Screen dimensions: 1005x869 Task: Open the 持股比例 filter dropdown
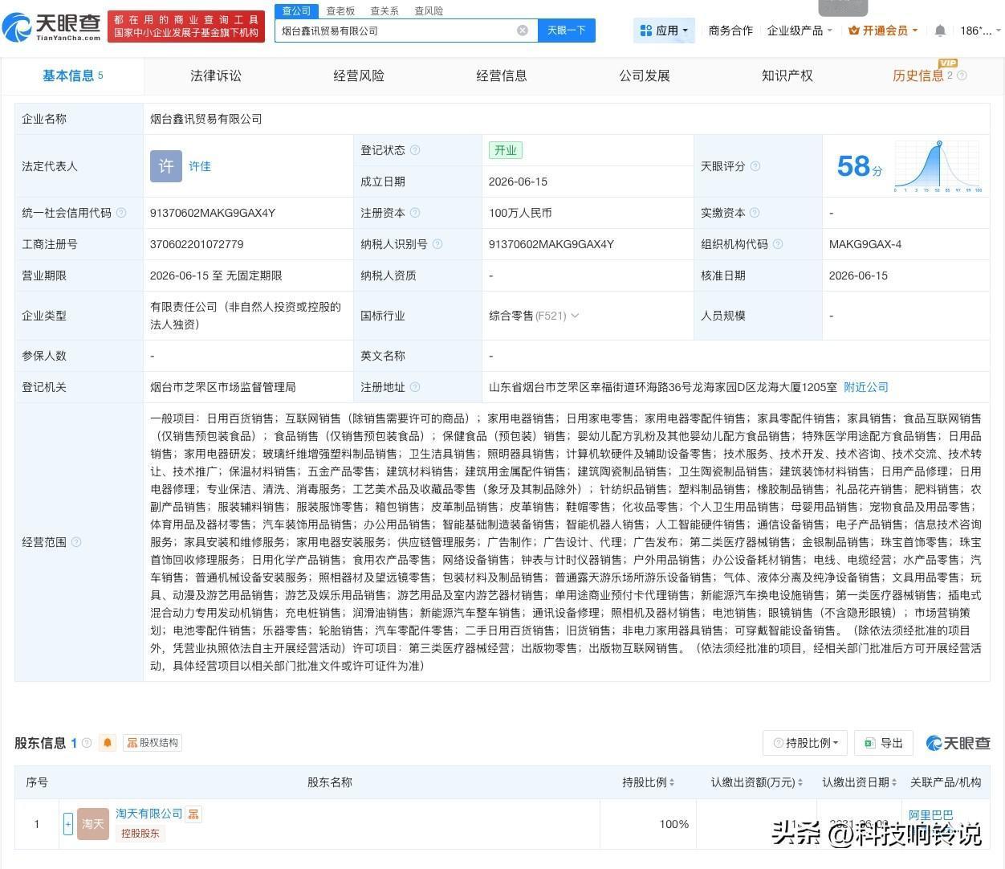pos(805,743)
